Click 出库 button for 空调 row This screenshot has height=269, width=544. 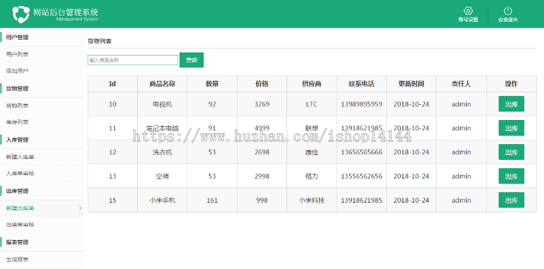[x=511, y=176]
